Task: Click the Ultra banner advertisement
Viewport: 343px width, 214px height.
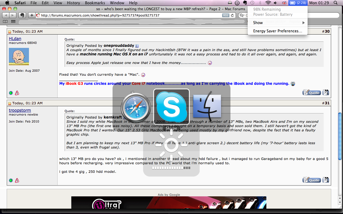Action: [x=169, y=203]
